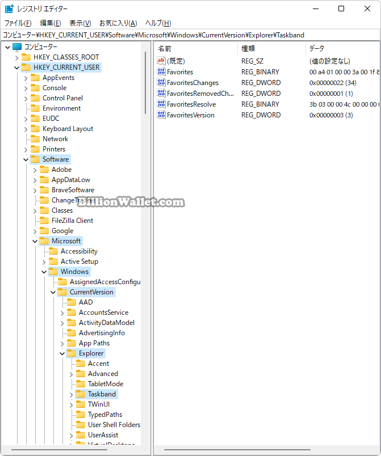Viewport: 381px width, 456px height.
Task: Click the icon beside FavoritesVersion value
Action: [161, 115]
